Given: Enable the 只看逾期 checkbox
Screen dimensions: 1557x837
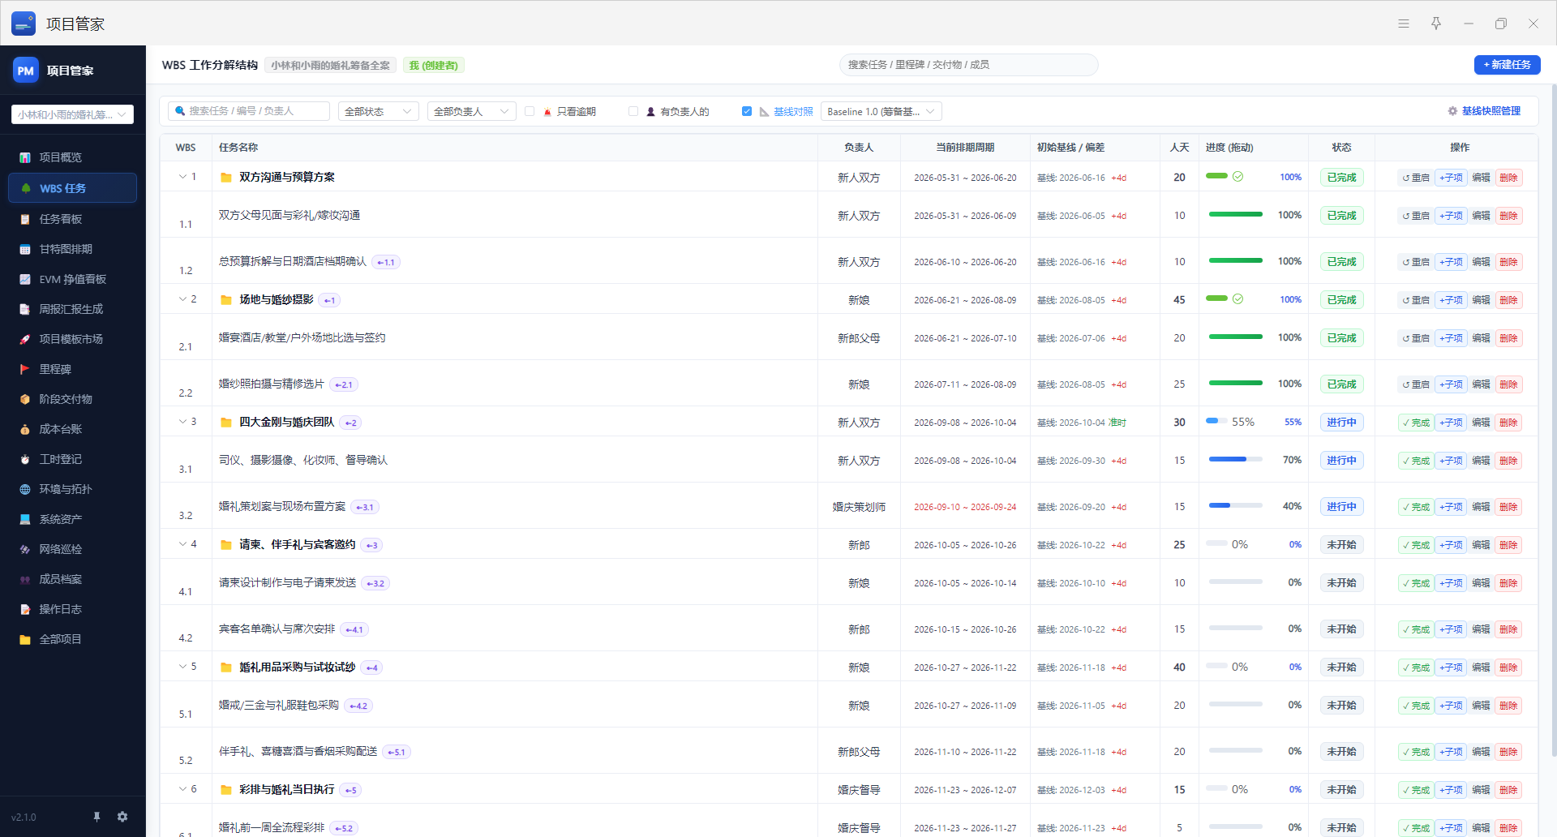Looking at the screenshot, I should coord(530,111).
